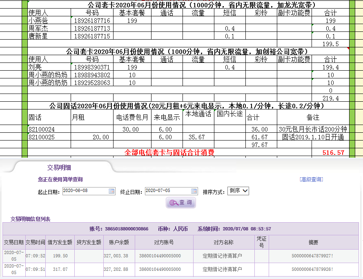Select the subtotal cell 219.4

tap(330, 98)
